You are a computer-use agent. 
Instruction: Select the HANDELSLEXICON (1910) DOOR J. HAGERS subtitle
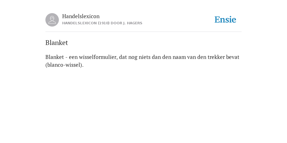coord(102,23)
